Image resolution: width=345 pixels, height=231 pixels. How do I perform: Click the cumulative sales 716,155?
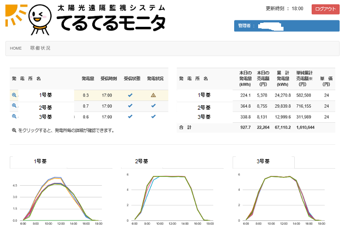304,106
